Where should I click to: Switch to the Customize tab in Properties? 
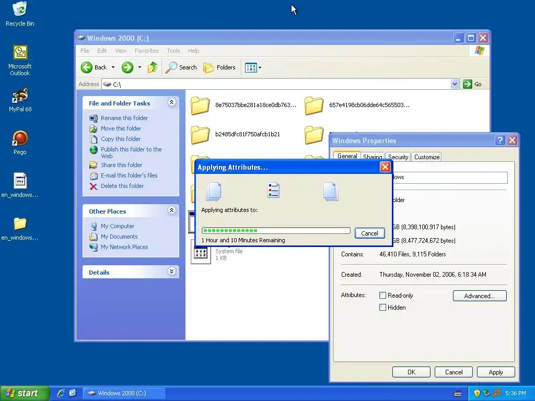[x=426, y=157]
